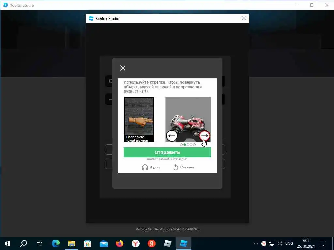Switch to Roblox Studio taskbar icon

tap(184, 243)
